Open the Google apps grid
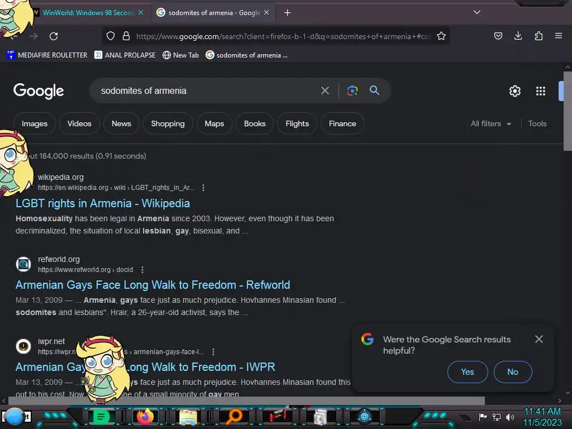Screen dimensions: 572x429 [x=541, y=91]
